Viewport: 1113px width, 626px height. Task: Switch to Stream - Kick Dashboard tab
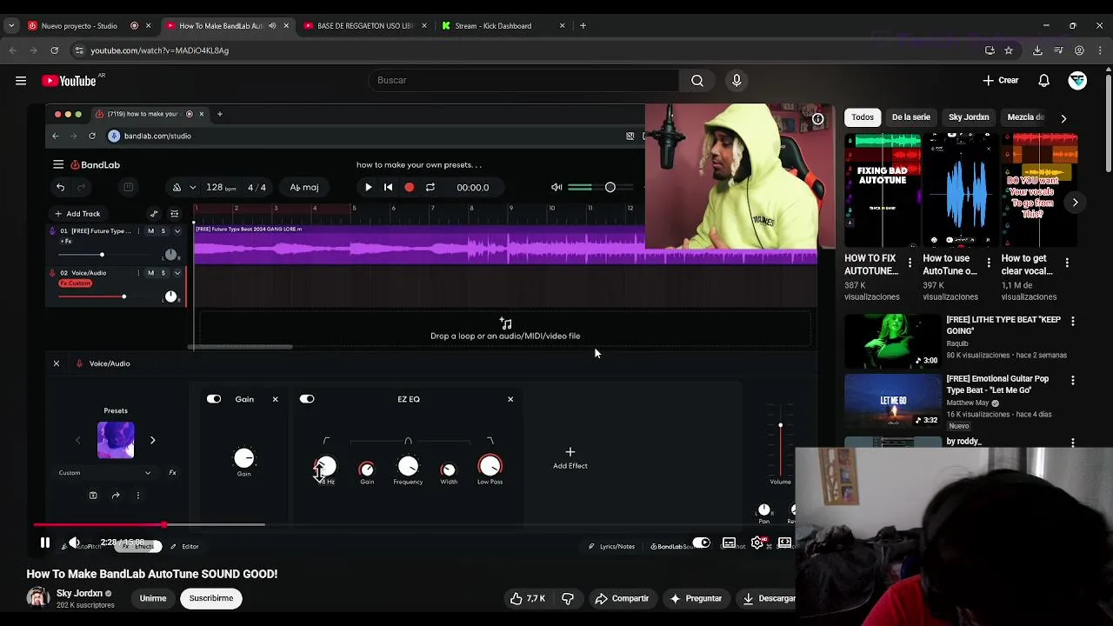point(503,26)
